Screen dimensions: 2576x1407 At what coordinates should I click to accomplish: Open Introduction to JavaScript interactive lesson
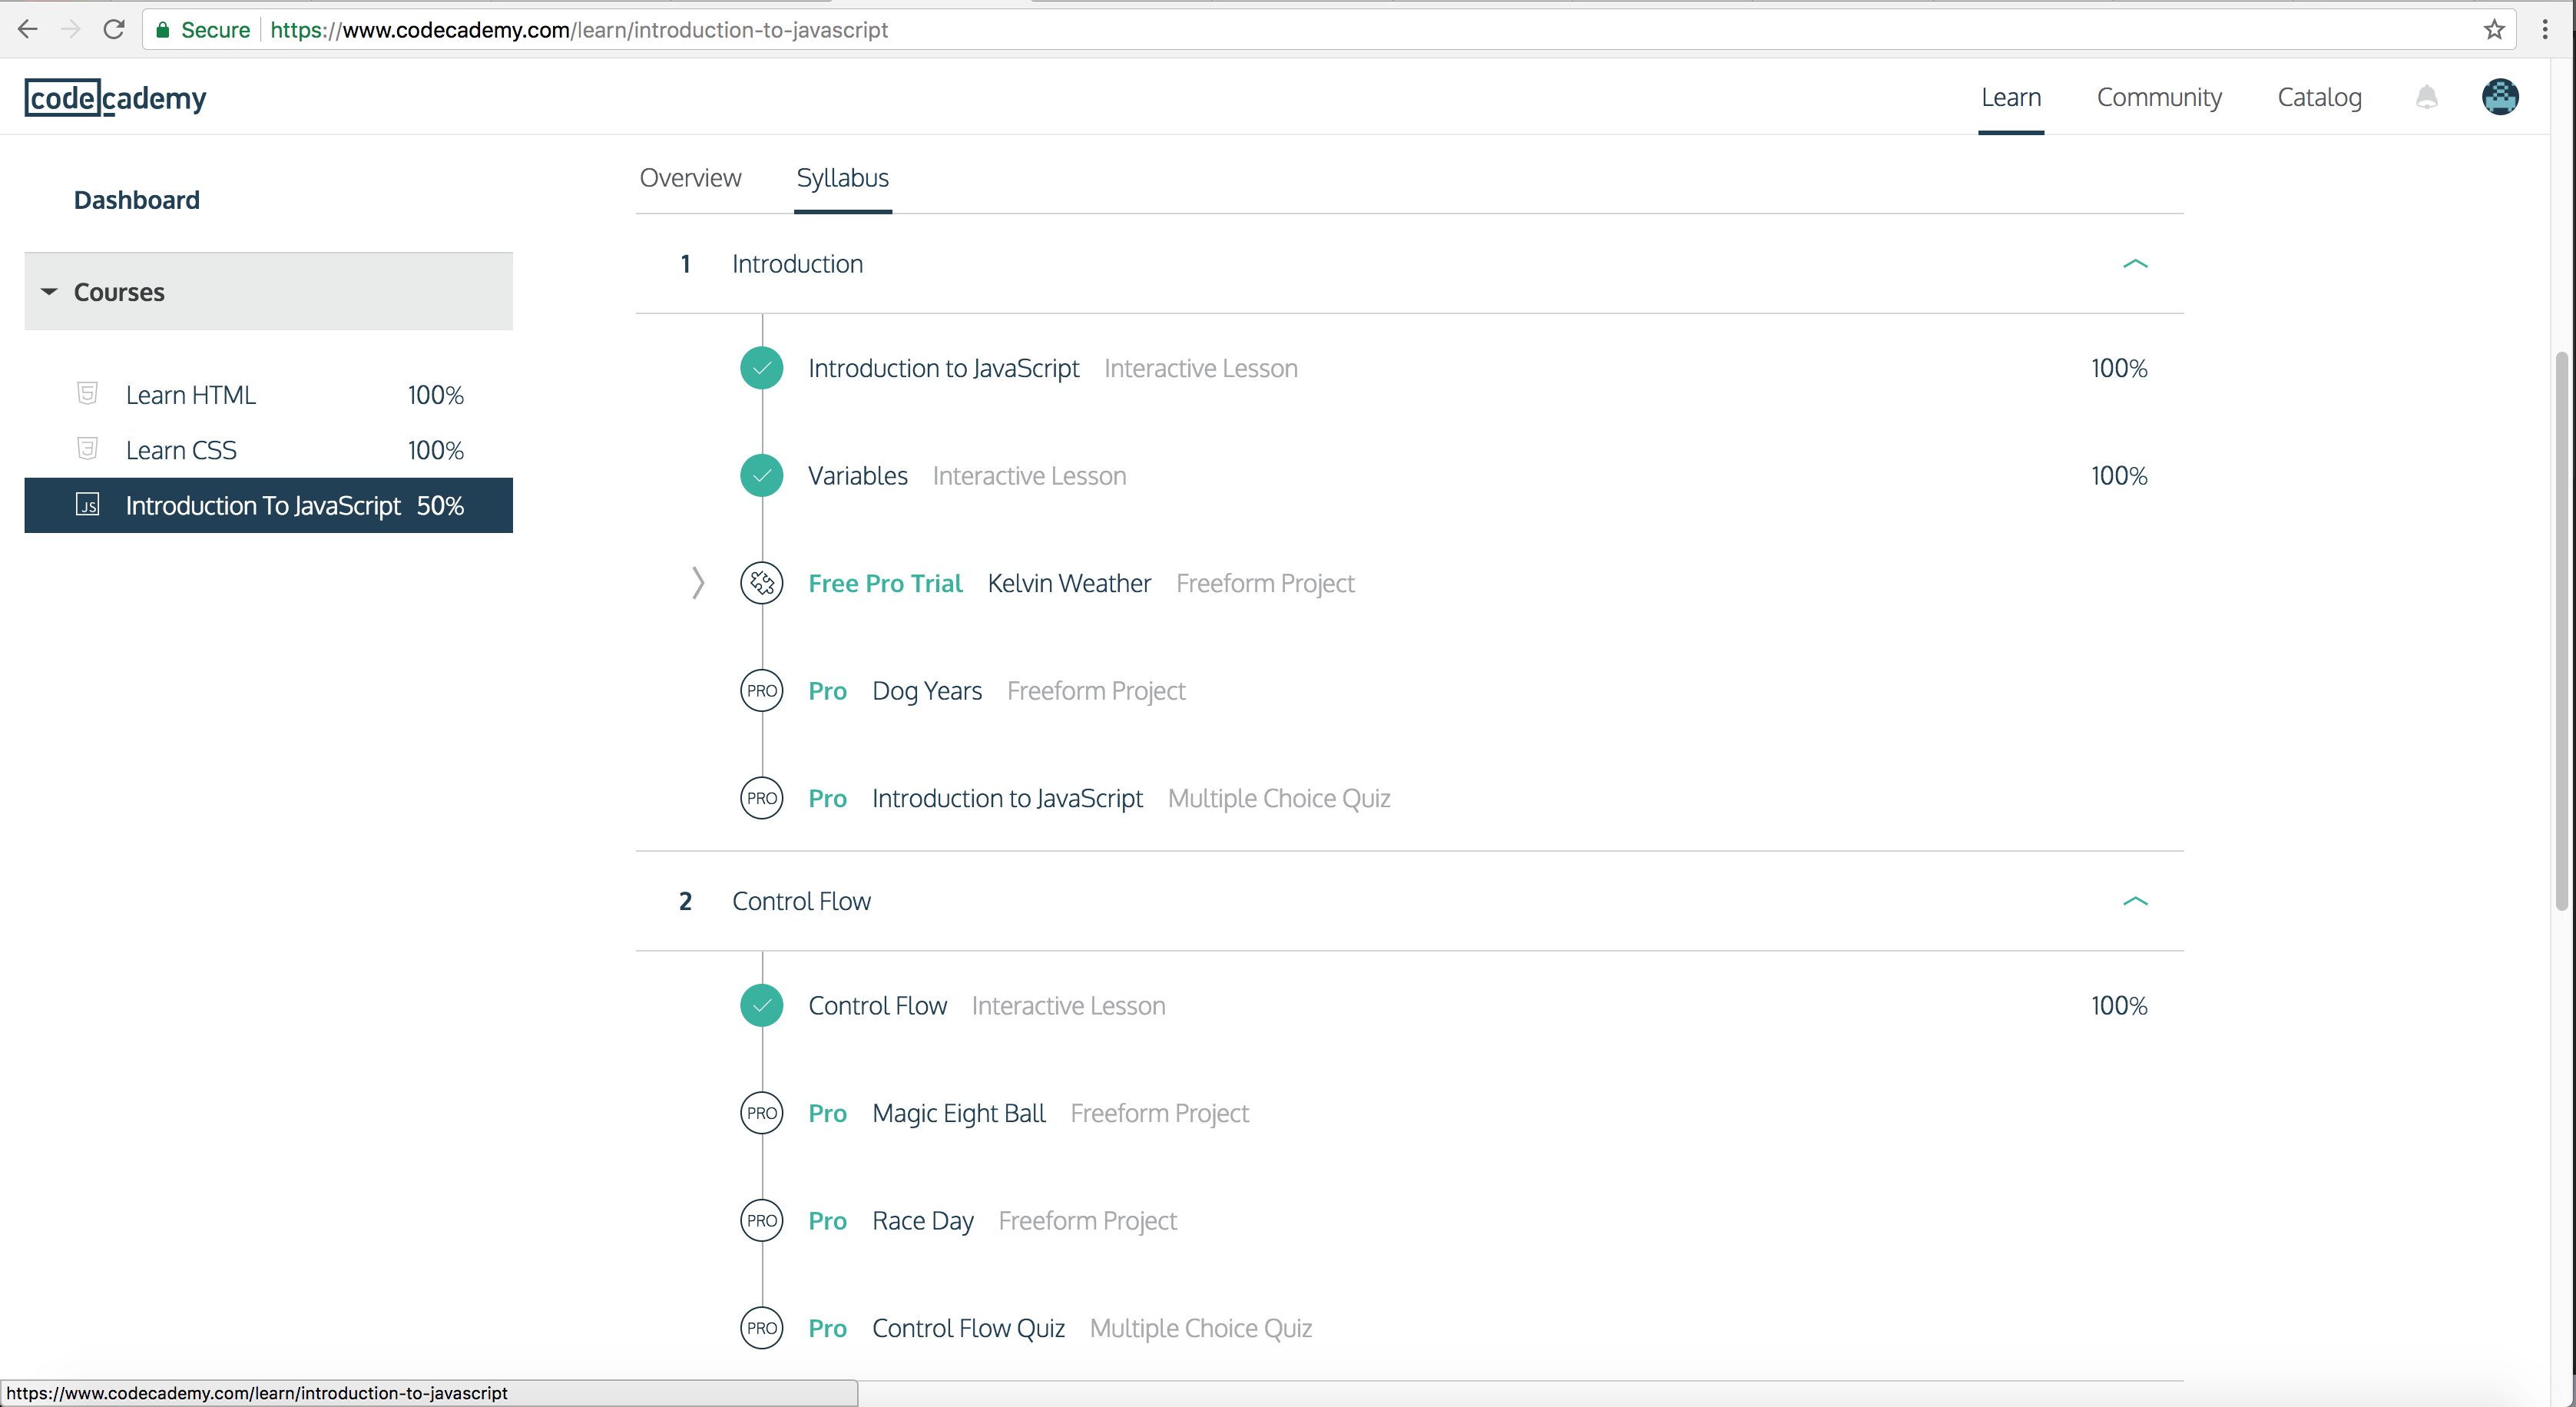pyautogui.click(x=943, y=368)
